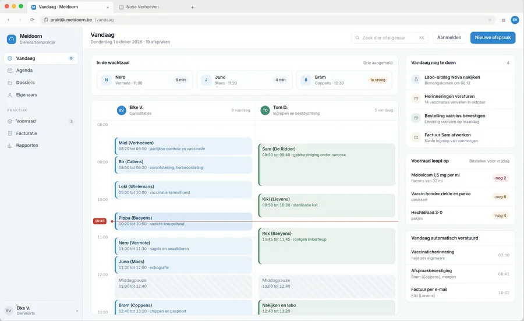Image resolution: width=524 pixels, height=321 pixels.
Task: Open Voorraad in the sidebar
Action: [x=41, y=121]
